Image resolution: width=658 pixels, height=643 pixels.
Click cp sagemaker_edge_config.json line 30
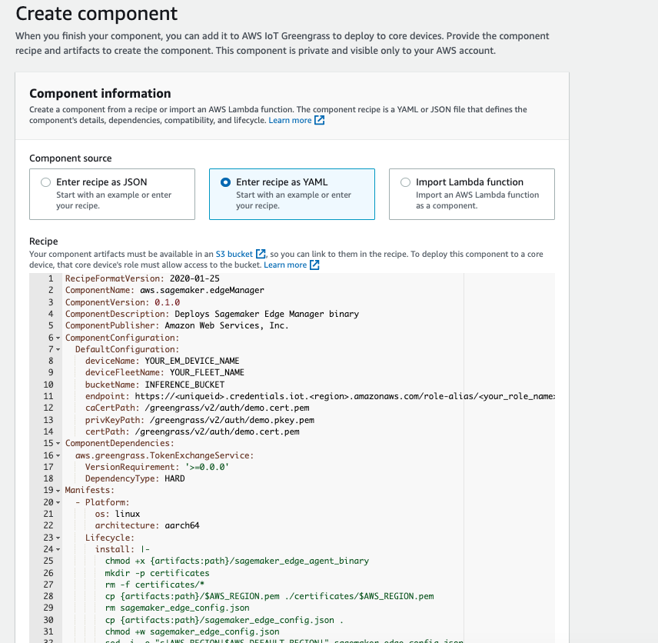click(x=224, y=621)
